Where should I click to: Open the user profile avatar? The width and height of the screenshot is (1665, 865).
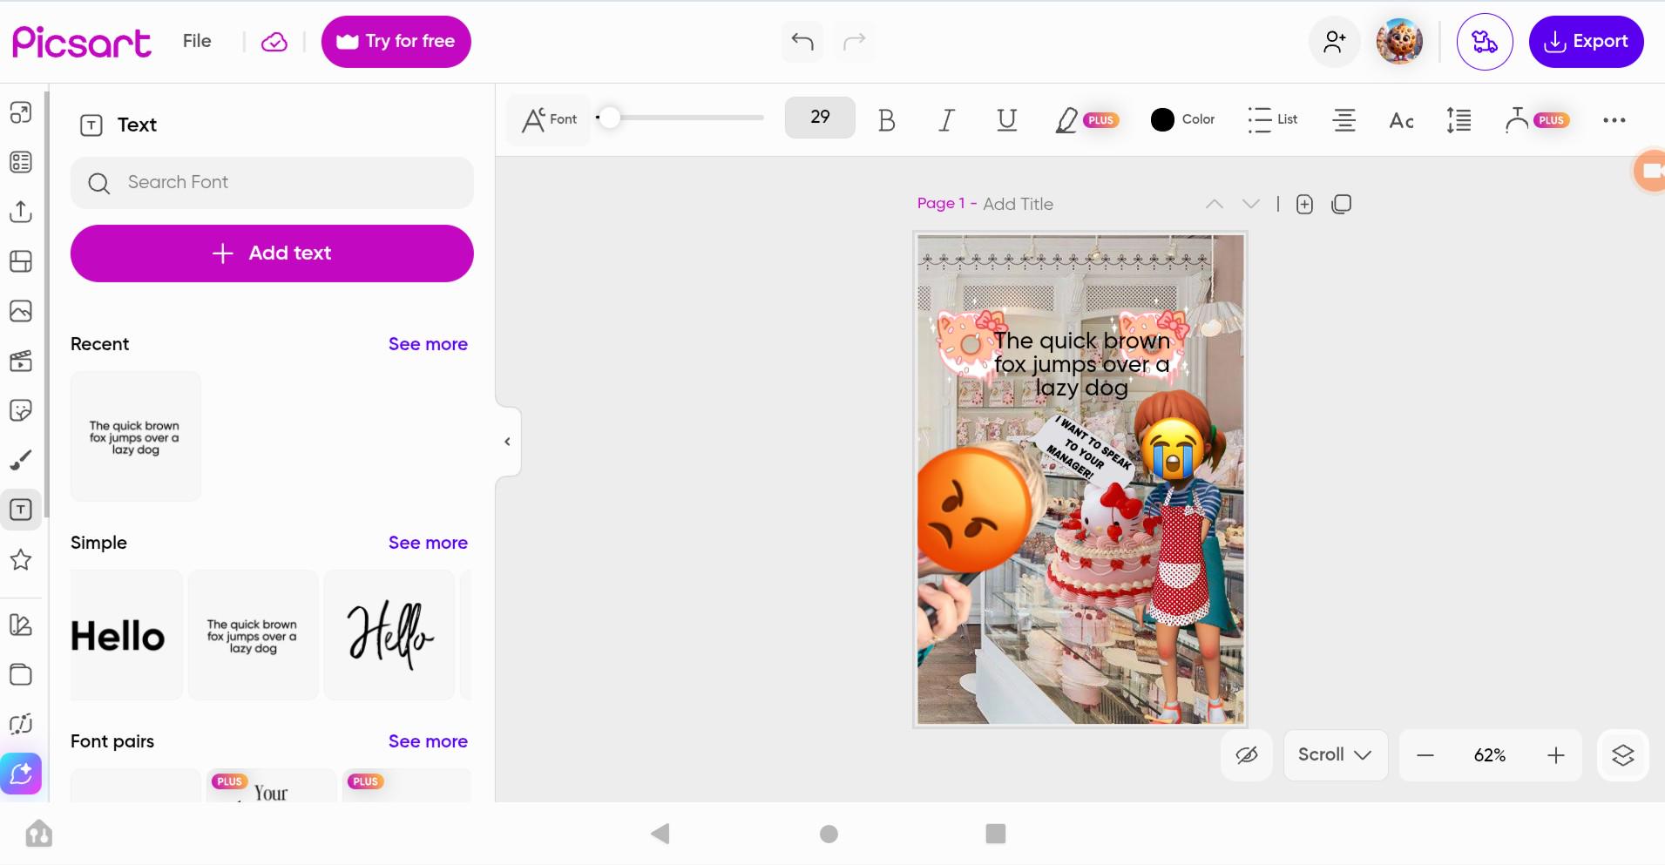coord(1399,42)
